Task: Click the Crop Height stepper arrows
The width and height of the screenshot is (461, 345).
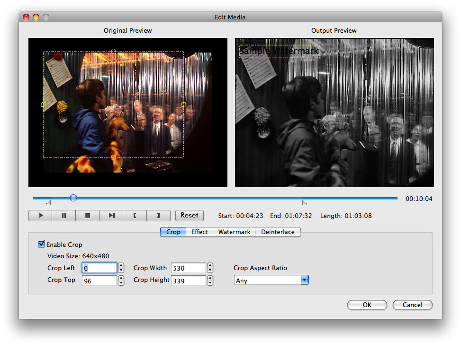Action: (210, 281)
